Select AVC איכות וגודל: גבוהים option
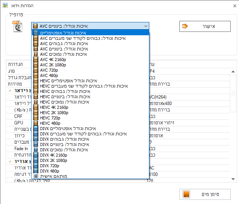 pos(90,44)
